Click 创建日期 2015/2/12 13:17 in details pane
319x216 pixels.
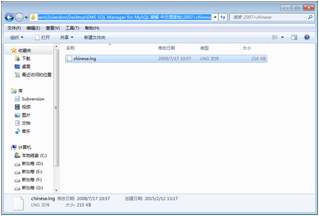tap(151, 198)
